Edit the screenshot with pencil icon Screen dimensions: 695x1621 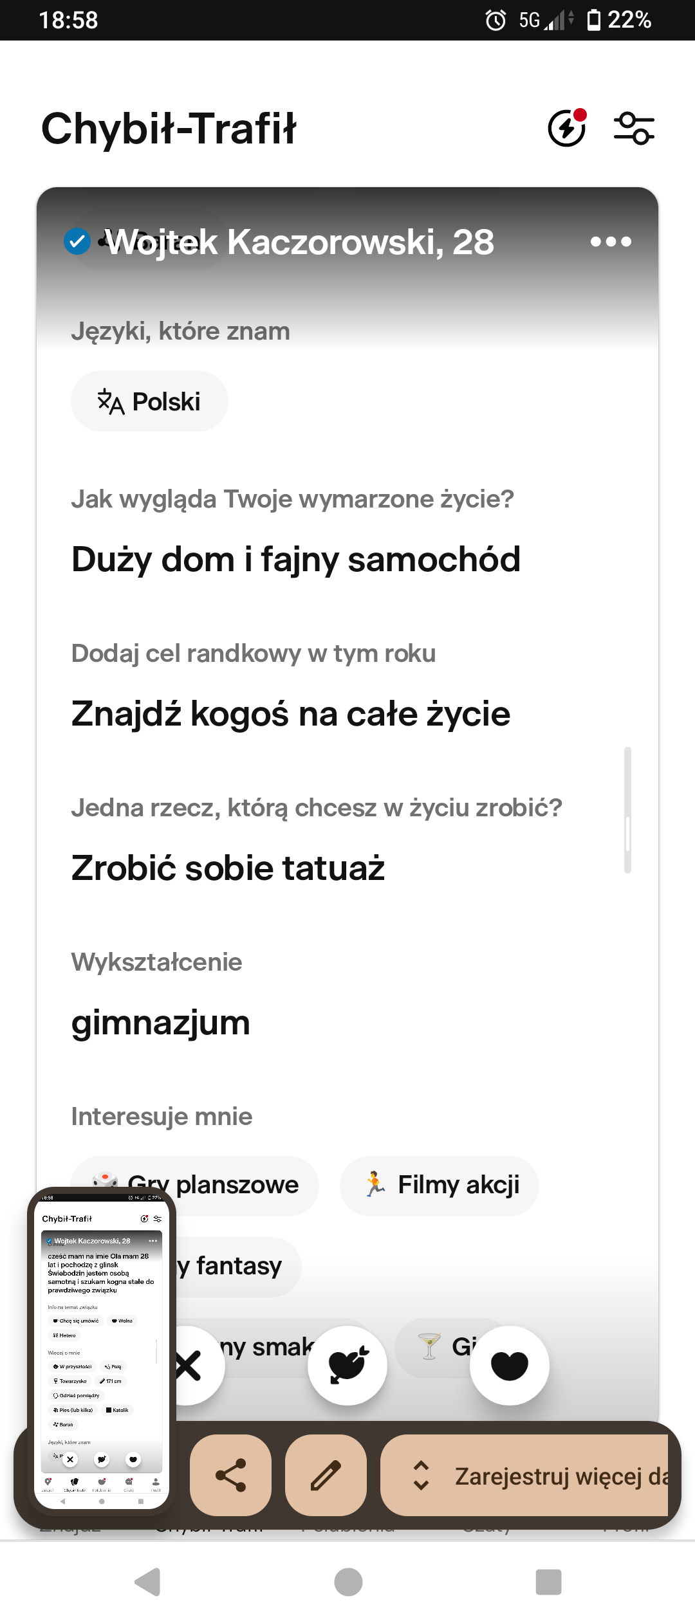326,1475
